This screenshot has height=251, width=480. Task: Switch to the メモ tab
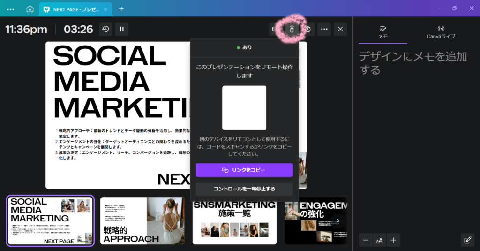coord(383,32)
